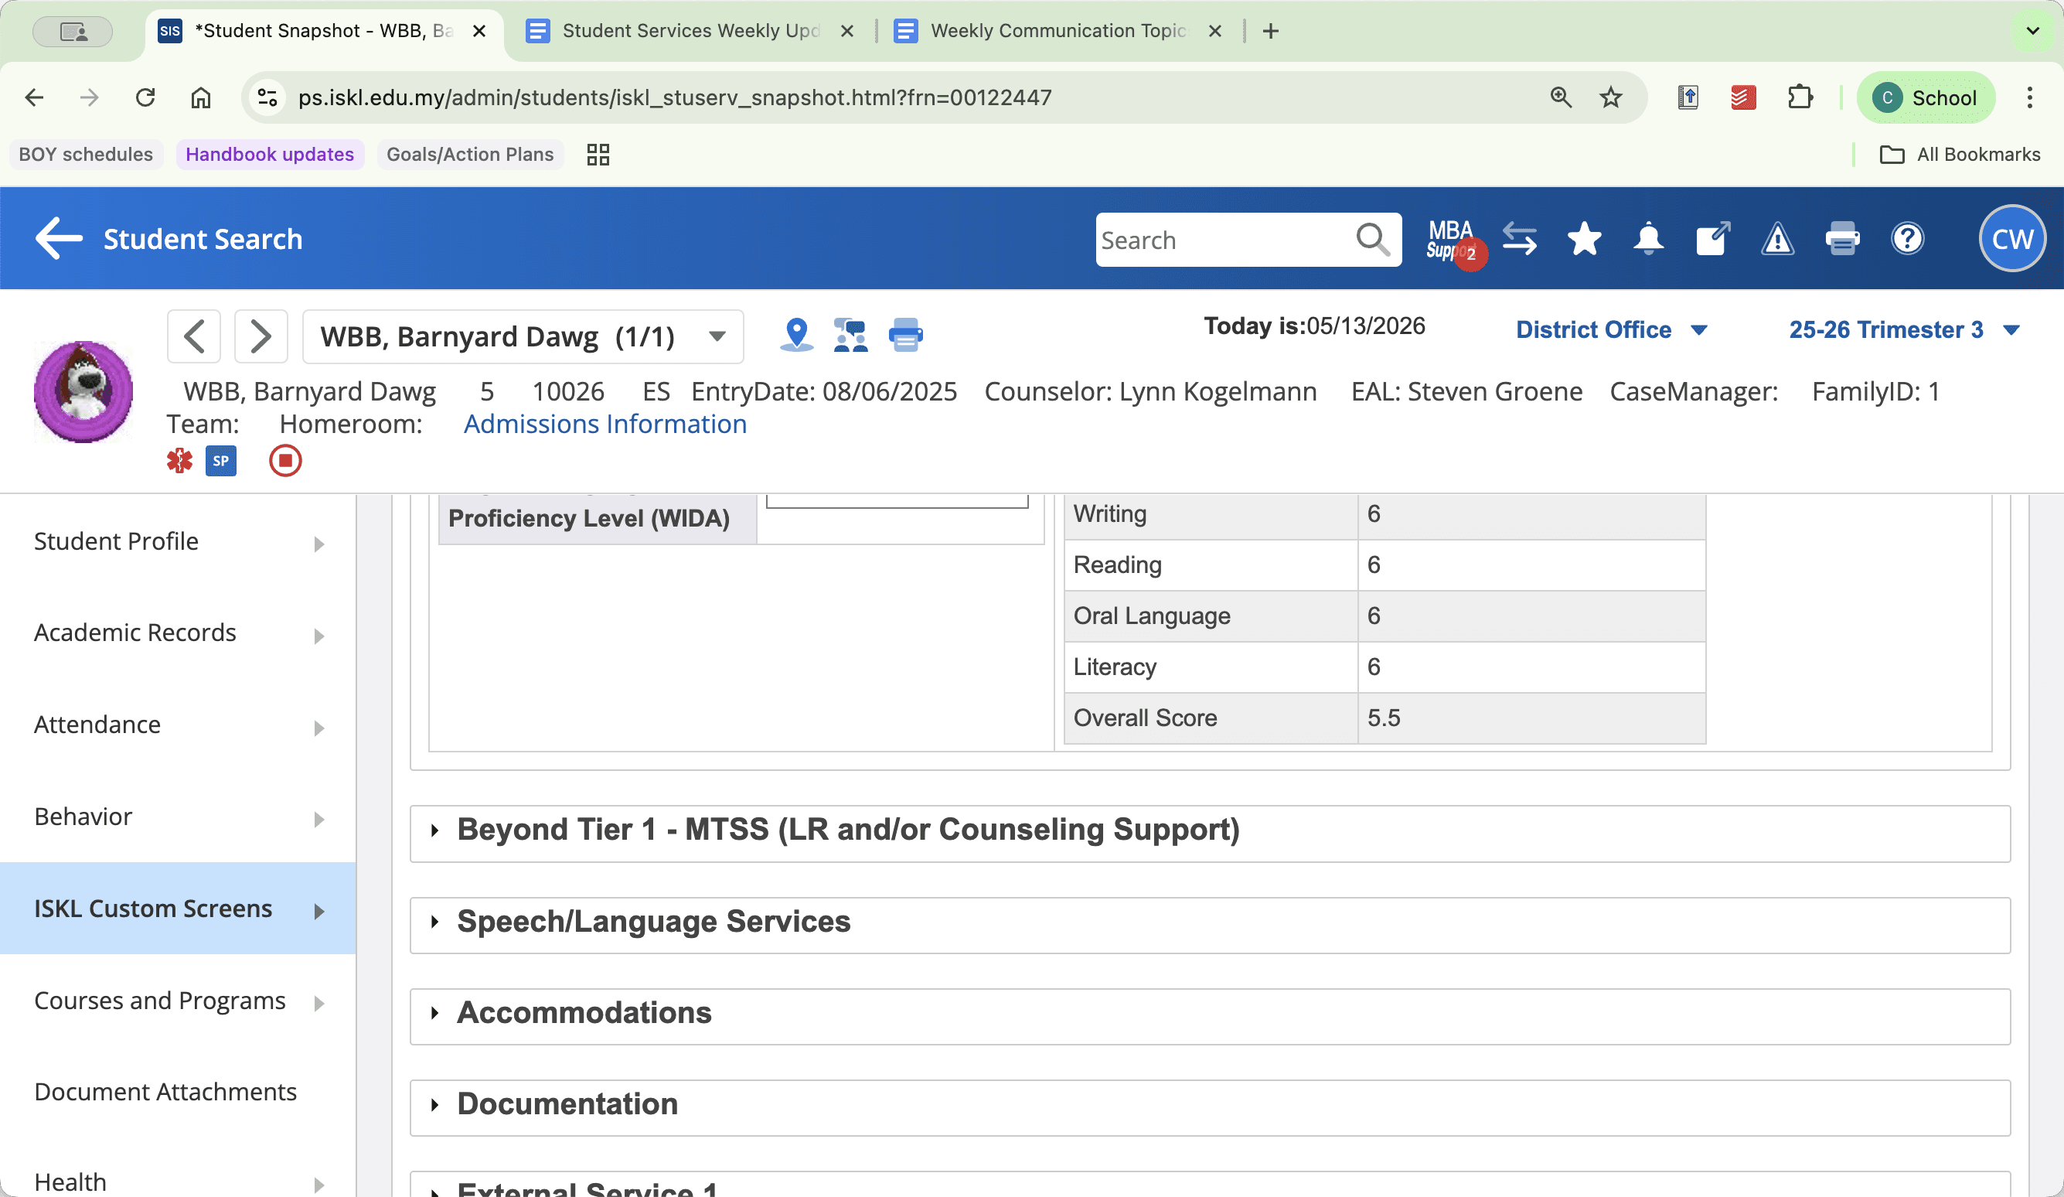Open notifications bell icon
The width and height of the screenshot is (2064, 1197).
click(x=1648, y=239)
